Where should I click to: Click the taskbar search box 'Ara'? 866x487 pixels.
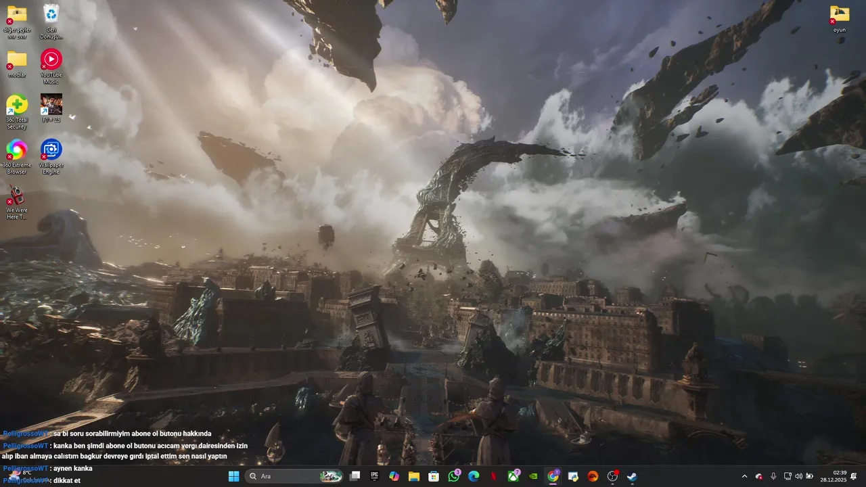point(294,476)
